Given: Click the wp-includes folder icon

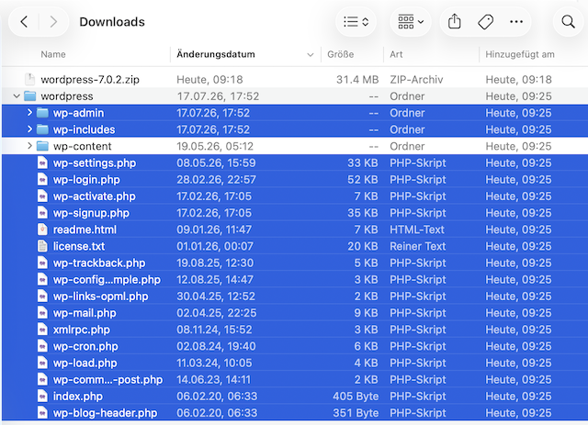Looking at the screenshot, I should pos(42,129).
